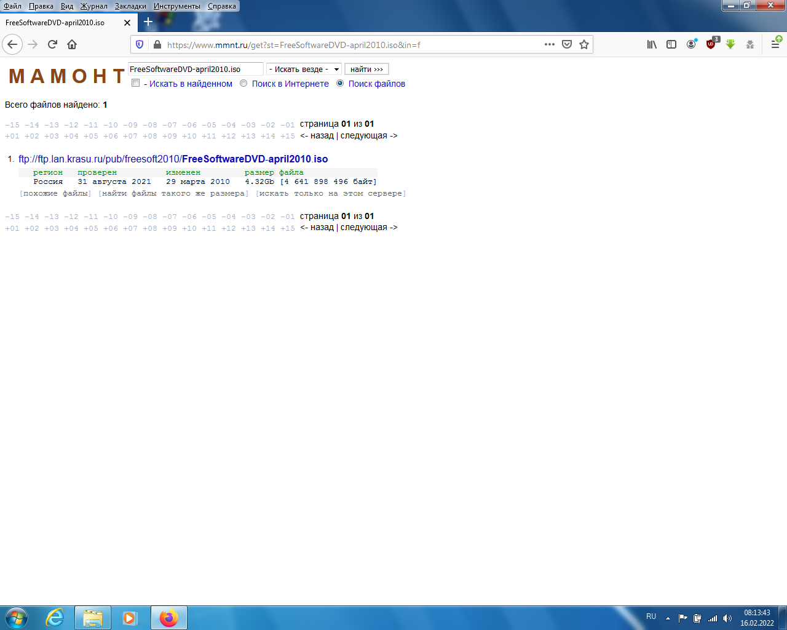Select 'Поиск файлов' radio button

coord(340,83)
